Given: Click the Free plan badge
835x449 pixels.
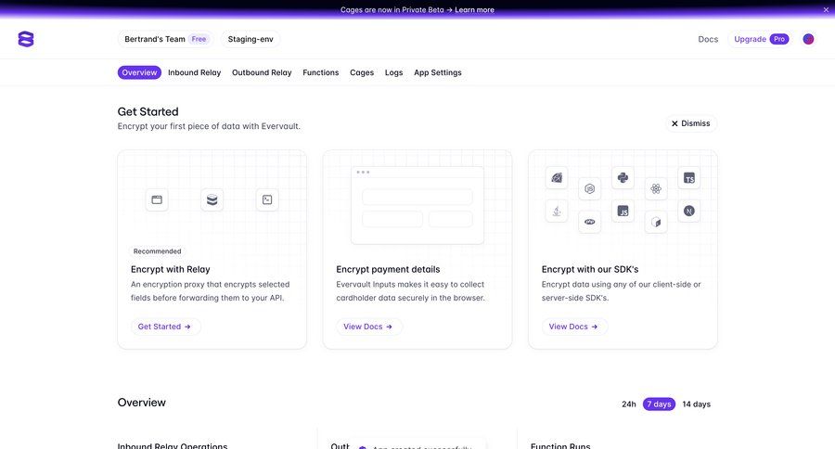Looking at the screenshot, I should tap(199, 39).
